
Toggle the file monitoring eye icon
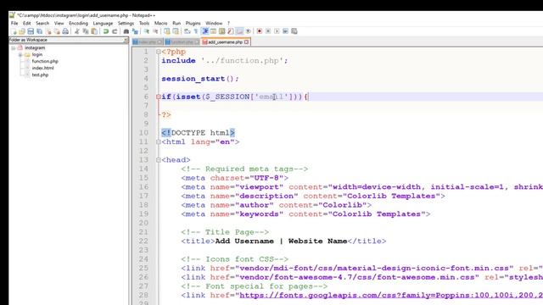point(249,31)
